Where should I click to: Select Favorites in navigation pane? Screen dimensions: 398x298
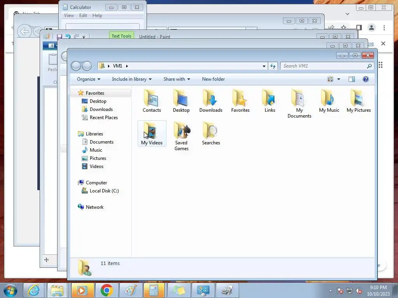click(95, 93)
